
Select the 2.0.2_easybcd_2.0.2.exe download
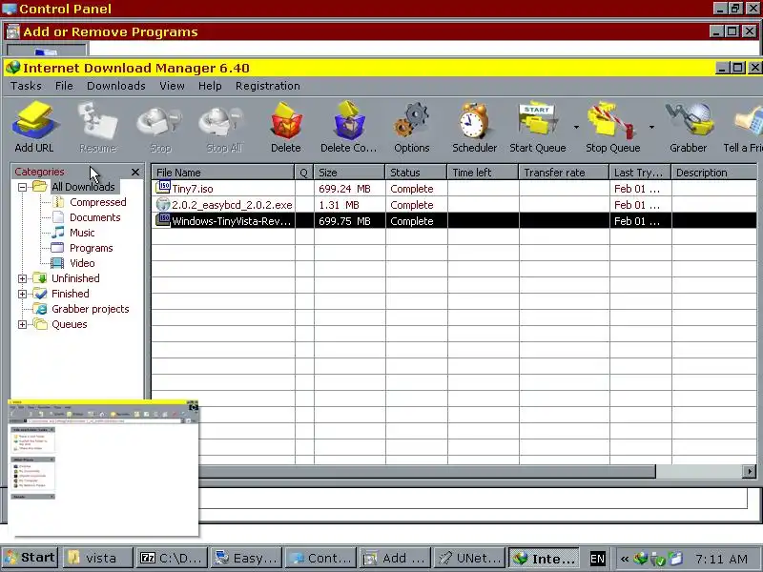[x=454, y=205]
